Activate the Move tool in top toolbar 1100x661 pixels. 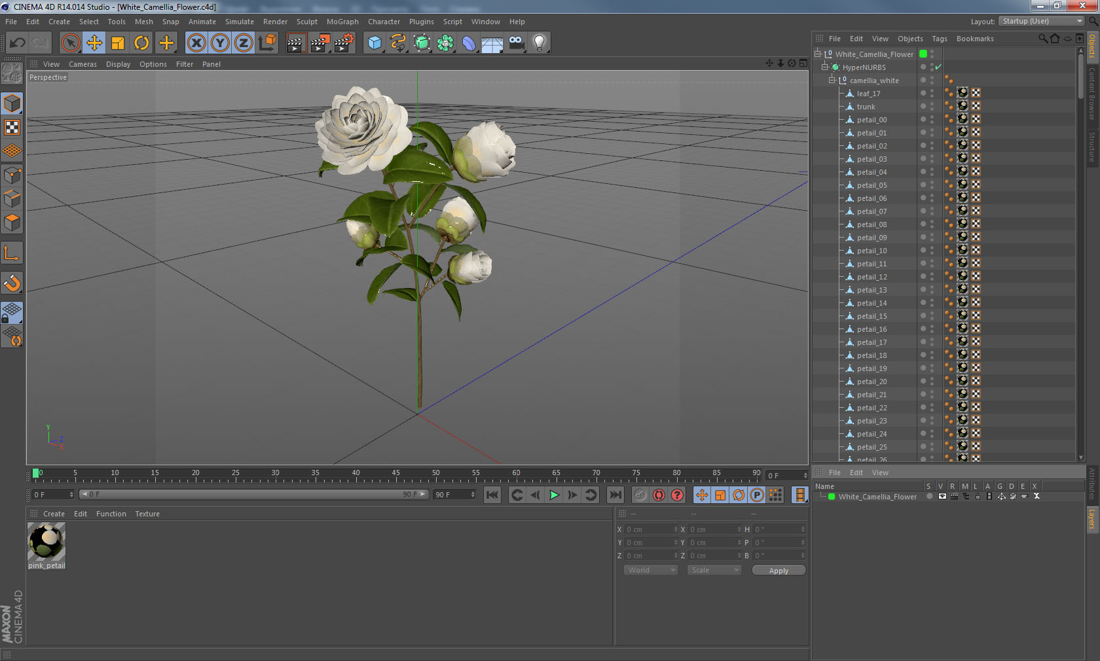click(94, 43)
